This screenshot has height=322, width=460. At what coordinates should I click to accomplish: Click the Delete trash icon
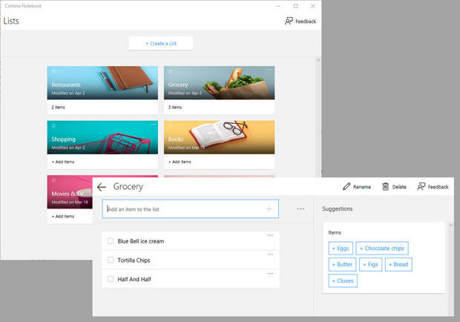(x=386, y=186)
